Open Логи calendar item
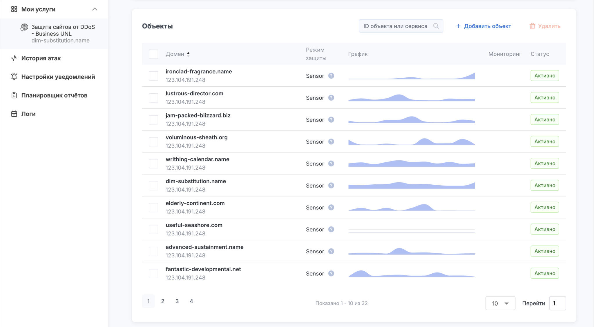594x327 pixels. [28, 114]
